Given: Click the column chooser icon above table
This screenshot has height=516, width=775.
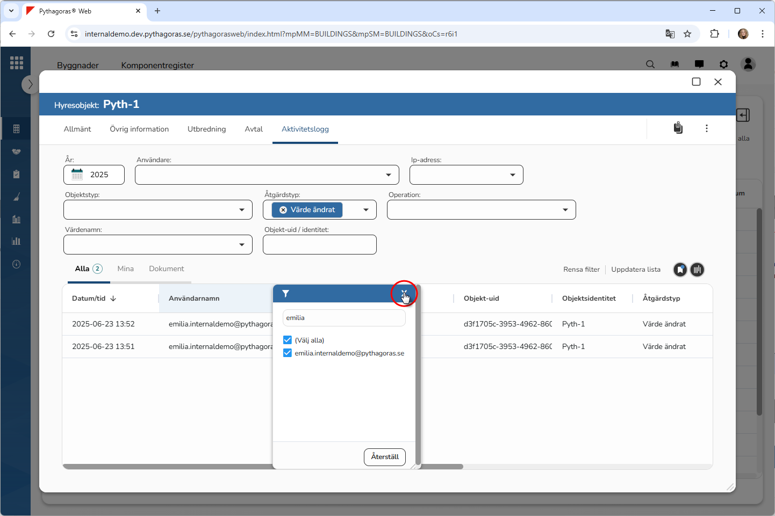Looking at the screenshot, I should coord(697,270).
